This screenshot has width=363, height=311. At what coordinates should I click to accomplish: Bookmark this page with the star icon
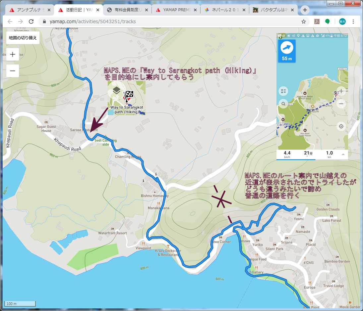point(303,22)
